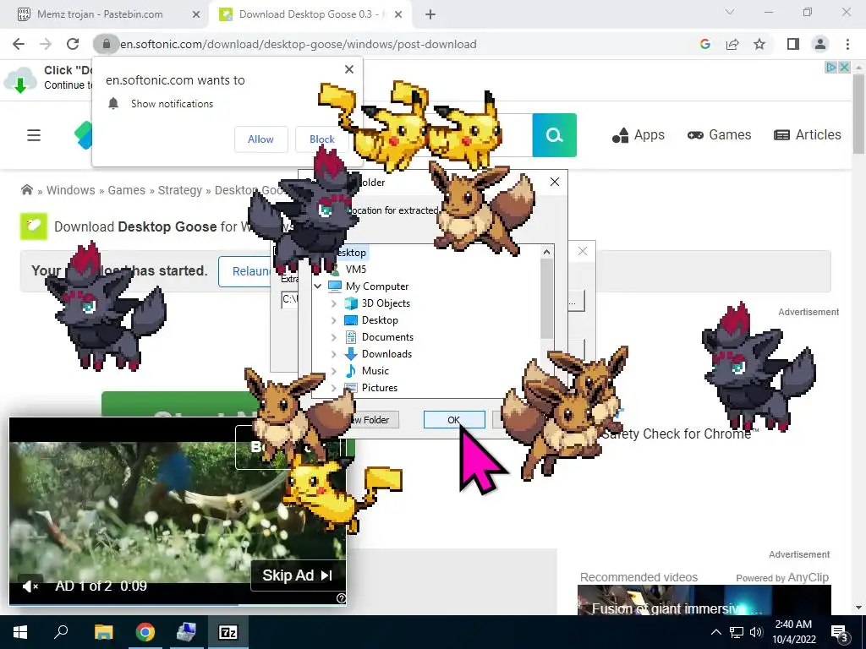Open taskbar search magnifier
The height and width of the screenshot is (649, 866).
tap(61, 632)
